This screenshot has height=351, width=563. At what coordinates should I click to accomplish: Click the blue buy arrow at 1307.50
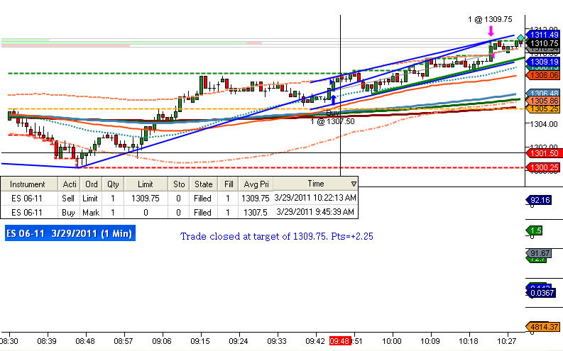333,100
